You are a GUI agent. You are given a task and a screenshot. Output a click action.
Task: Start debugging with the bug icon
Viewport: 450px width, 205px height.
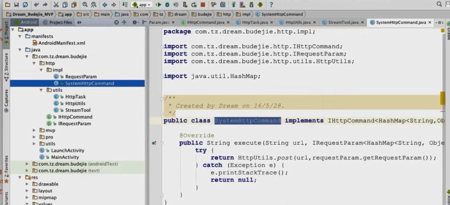coord(167,5)
